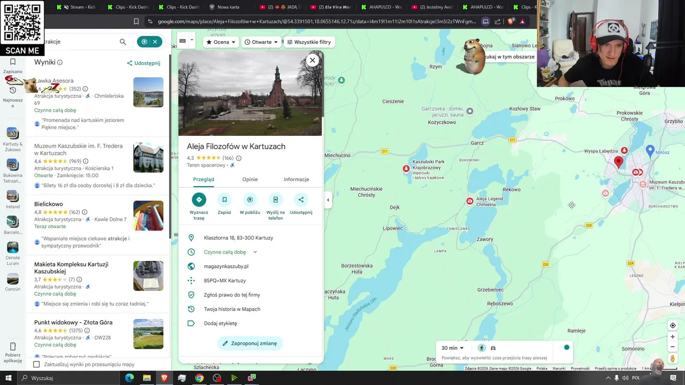
Task: Expand the input tool dropdown arrow
Action: (x=192, y=41)
